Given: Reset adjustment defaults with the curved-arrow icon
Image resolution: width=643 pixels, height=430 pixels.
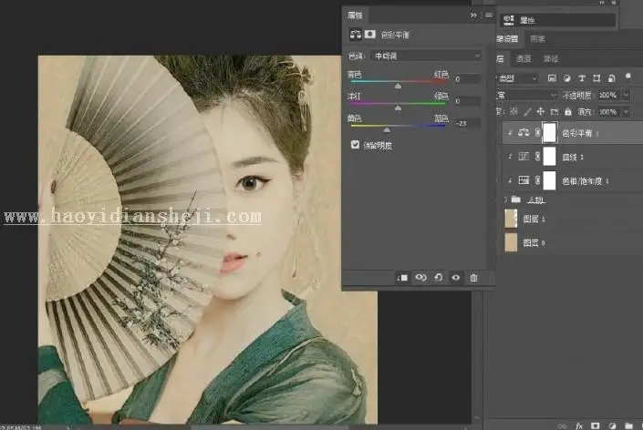Looking at the screenshot, I should (439, 278).
